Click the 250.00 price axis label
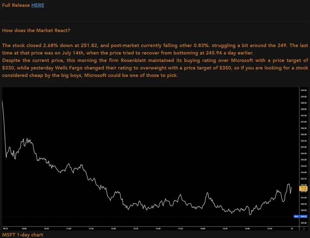The image size is (310, 238). tap(304, 210)
